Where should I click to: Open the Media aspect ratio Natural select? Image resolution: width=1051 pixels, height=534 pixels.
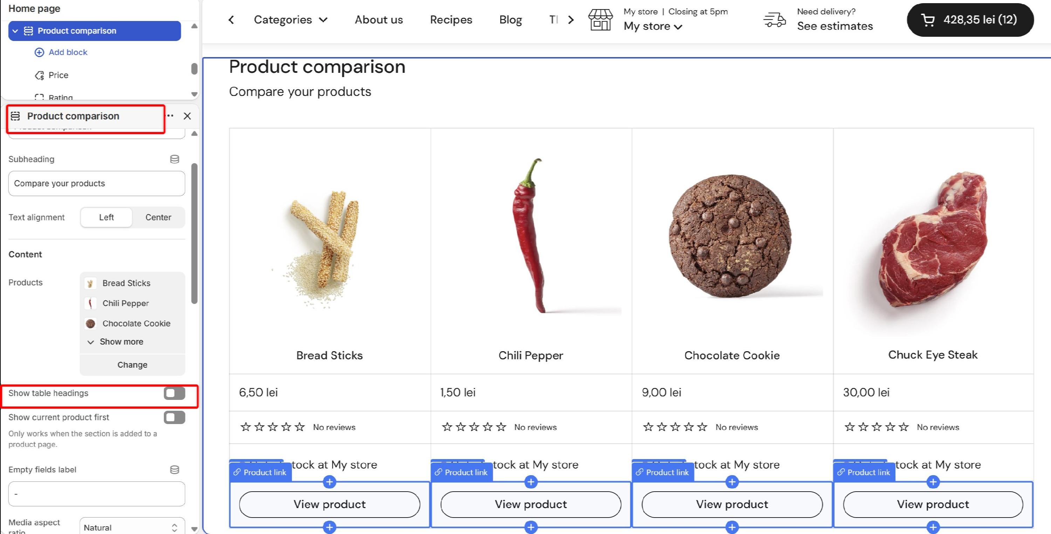coord(132,527)
